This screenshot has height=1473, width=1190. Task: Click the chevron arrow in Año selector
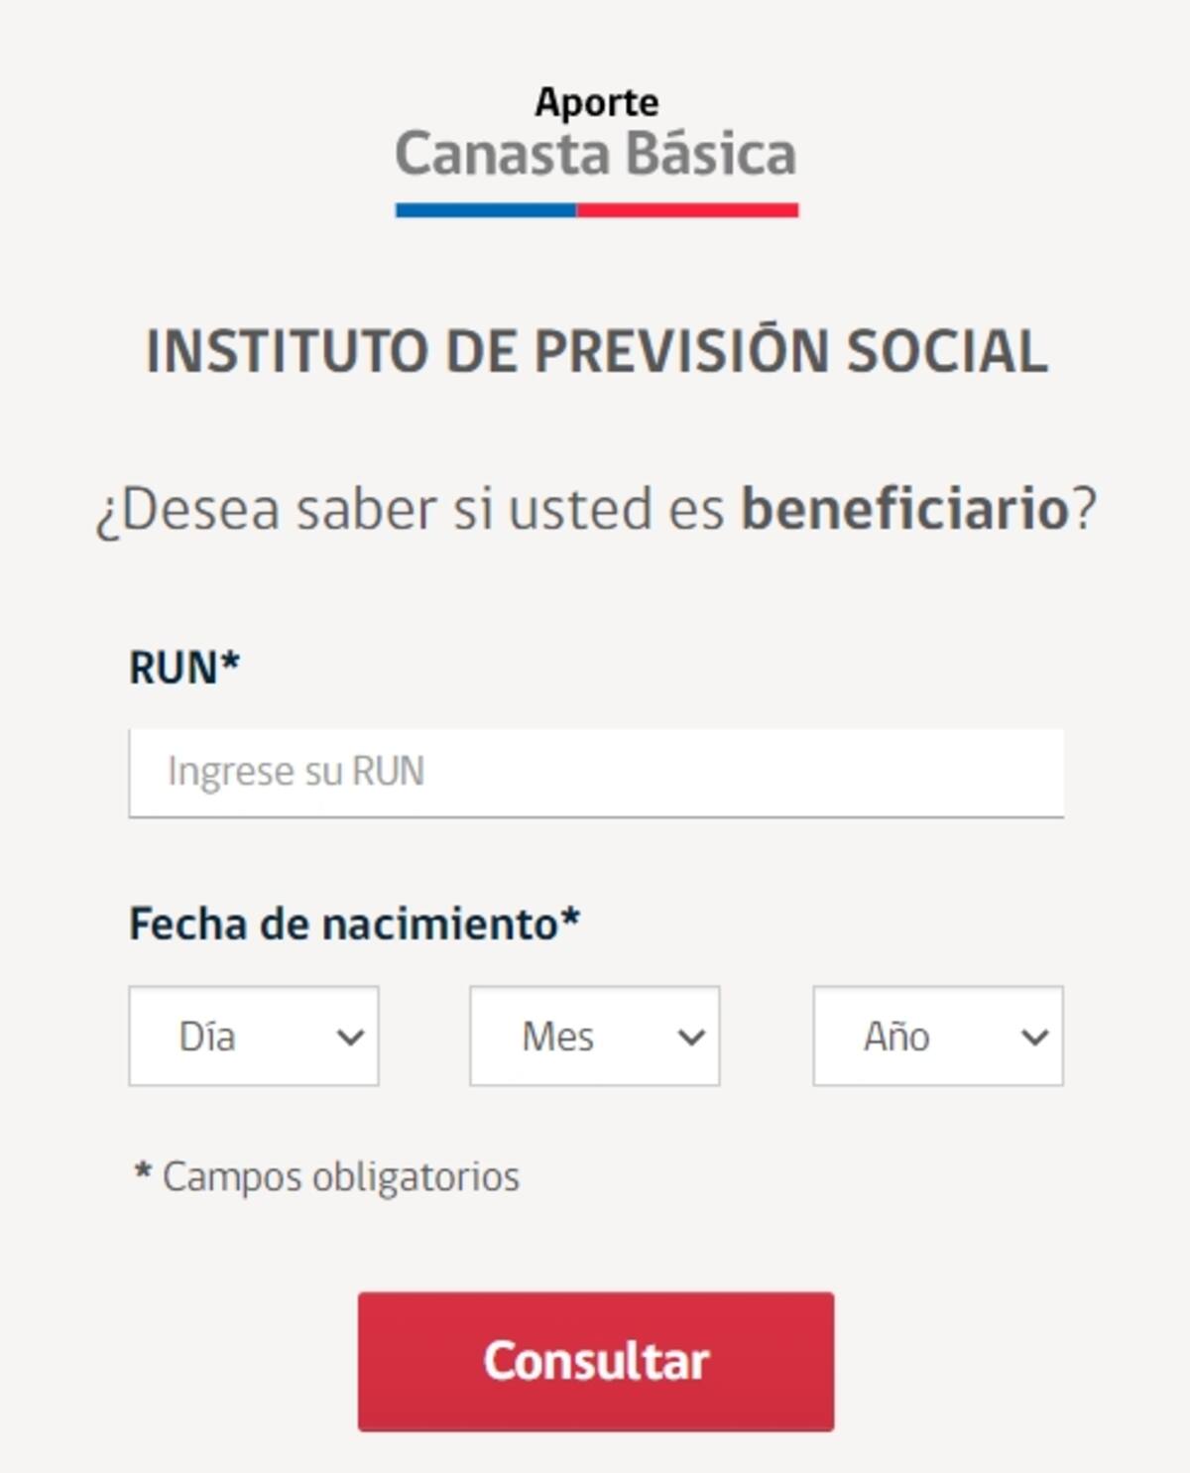[x=1034, y=1038]
